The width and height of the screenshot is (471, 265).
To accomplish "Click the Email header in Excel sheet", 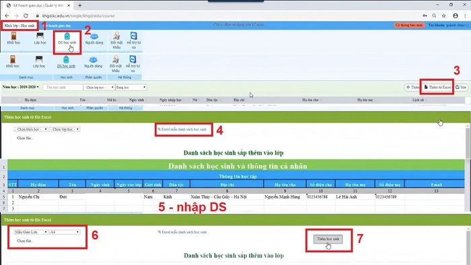I will click(x=436, y=184).
